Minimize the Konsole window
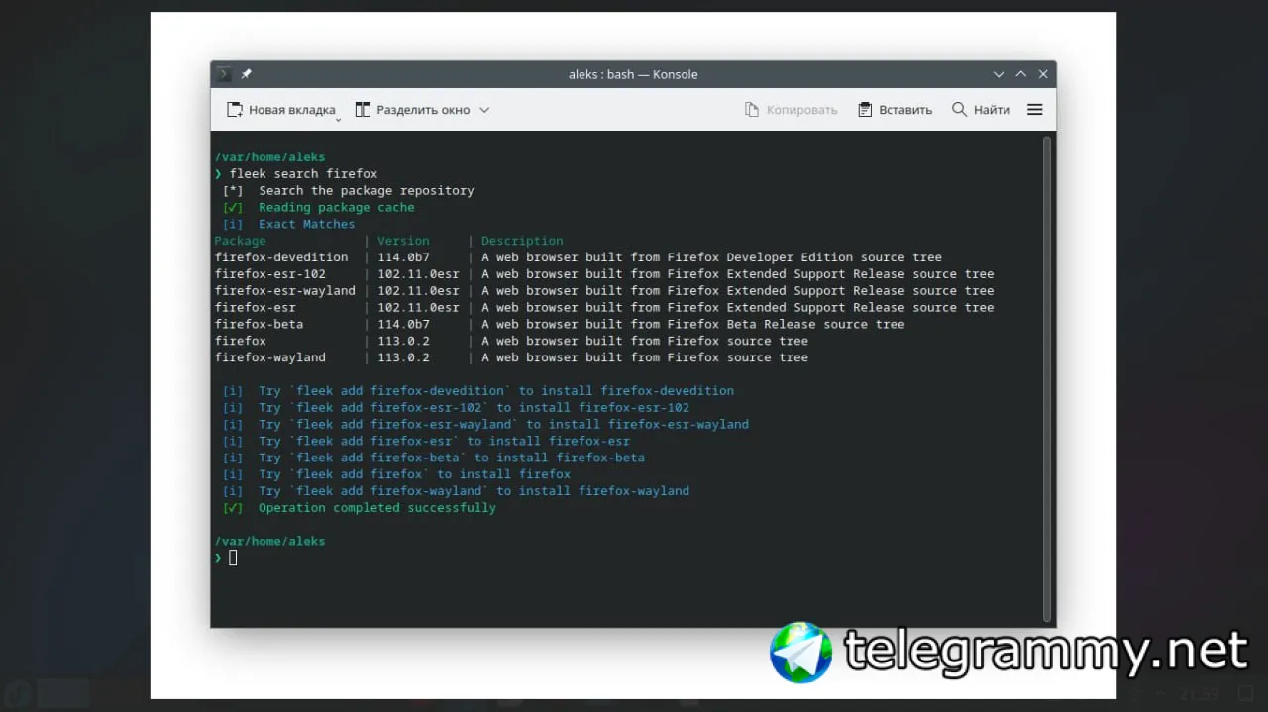 (999, 74)
